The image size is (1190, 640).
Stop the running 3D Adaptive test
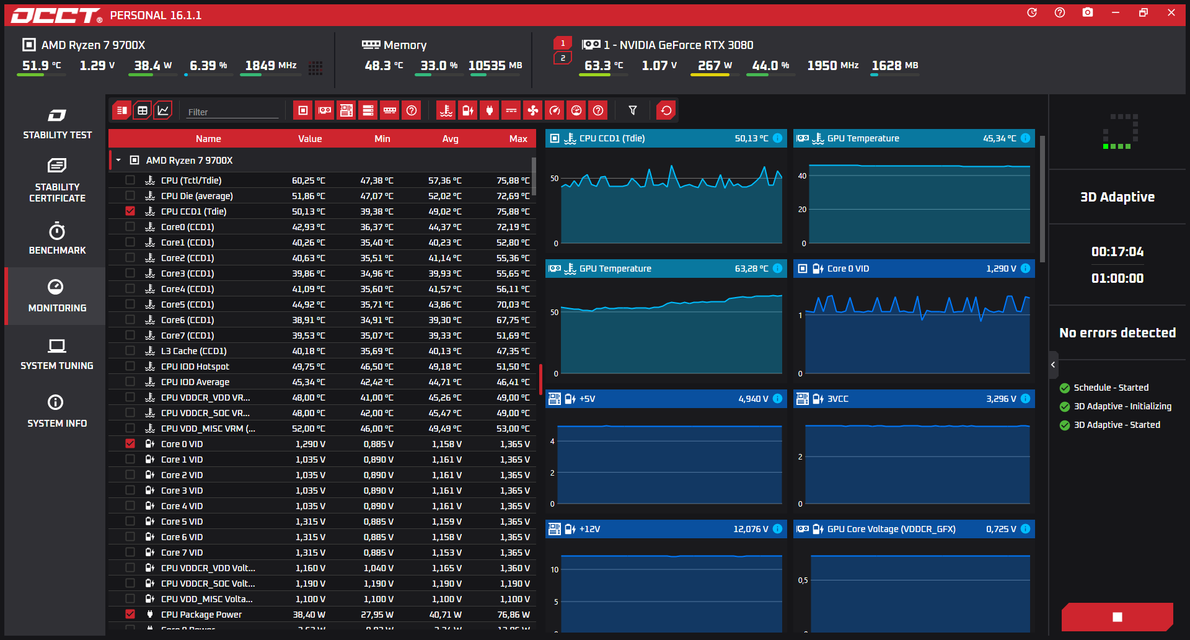click(1117, 616)
